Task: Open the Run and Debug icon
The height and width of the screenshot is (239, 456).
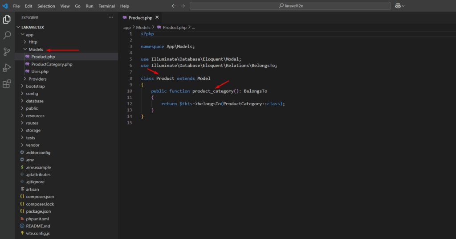Action: click(7, 67)
